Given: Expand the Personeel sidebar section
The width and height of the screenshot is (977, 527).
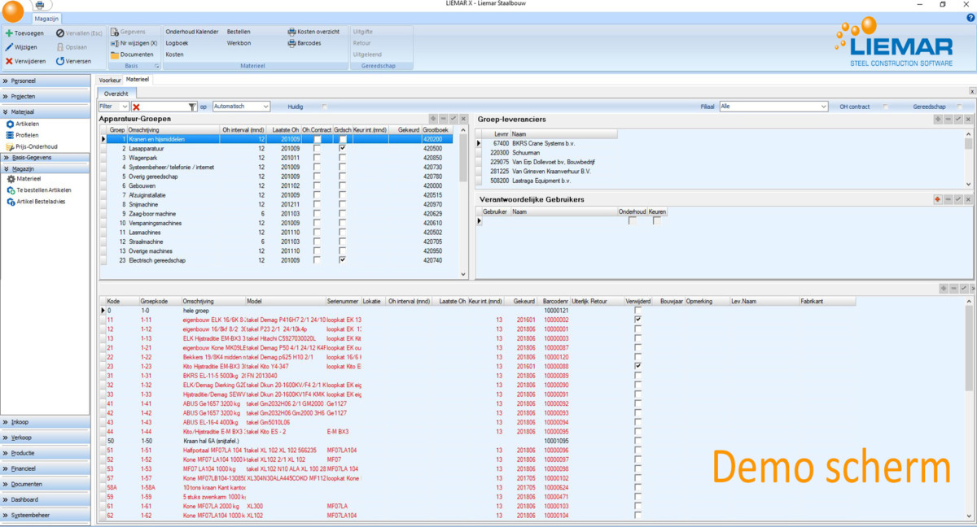Looking at the screenshot, I should pyautogui.click(x=45, y=81).
